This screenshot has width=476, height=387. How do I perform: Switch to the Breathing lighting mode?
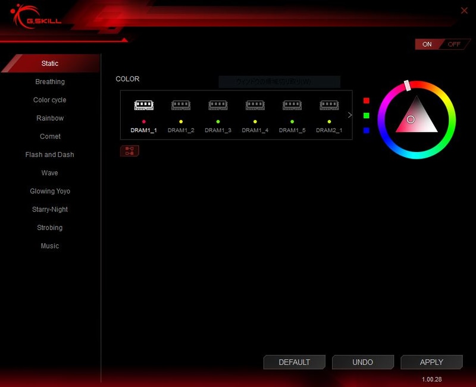(50, 81)
